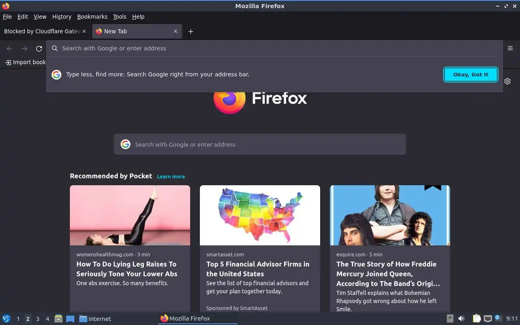This screenshot has height=325, width=520.
Task: Open the Edit menu
Action: pyautogui.click(x=23, y=17)
